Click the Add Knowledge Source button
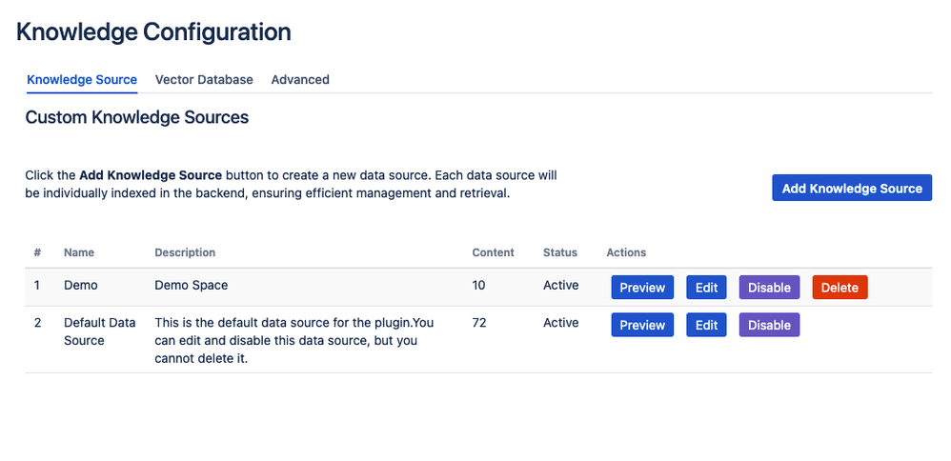Screen dimensions: 951x461 click(852, 188)
